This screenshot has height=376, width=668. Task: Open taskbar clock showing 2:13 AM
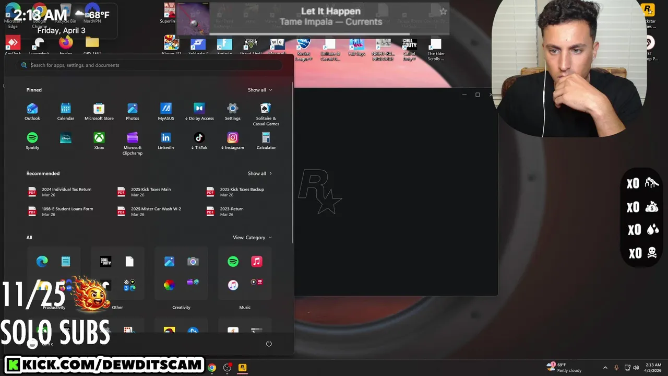coord(653,368)
